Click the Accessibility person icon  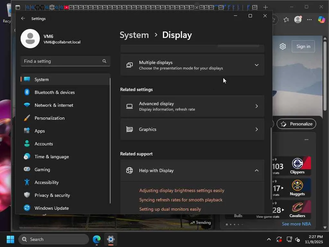27,182
